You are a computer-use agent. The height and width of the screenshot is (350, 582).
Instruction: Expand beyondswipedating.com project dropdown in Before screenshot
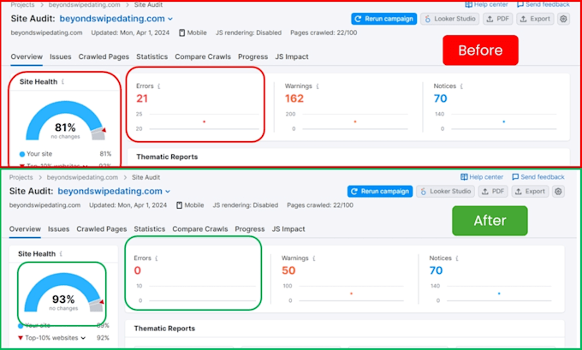[x=170, y=19]
